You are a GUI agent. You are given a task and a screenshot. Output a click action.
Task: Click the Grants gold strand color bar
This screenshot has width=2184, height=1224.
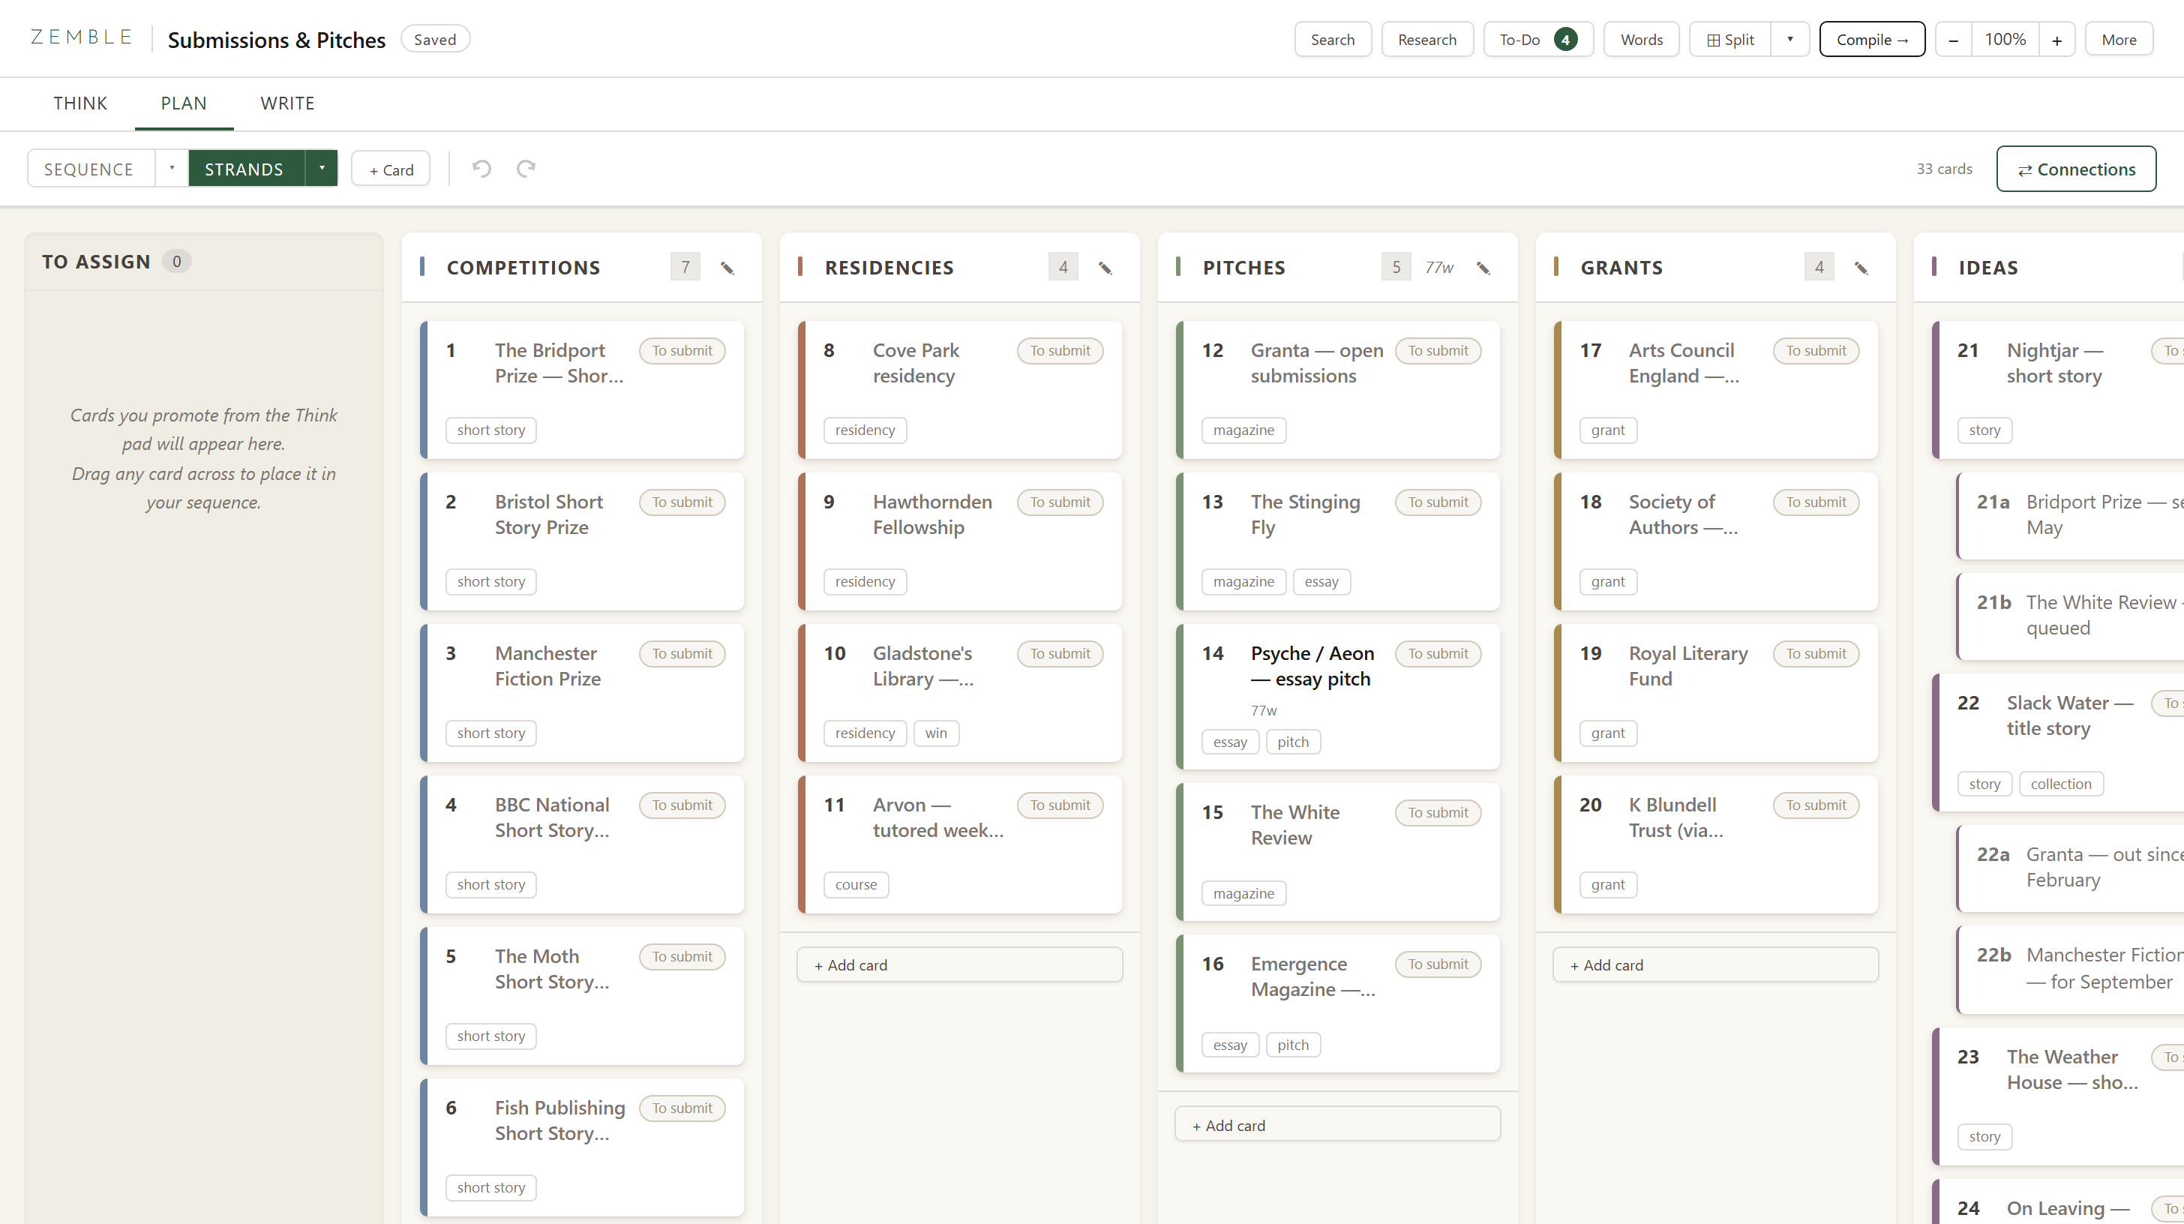point(1556,267)
